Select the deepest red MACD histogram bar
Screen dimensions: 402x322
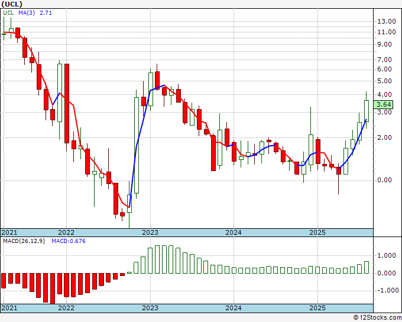(x=53, y=288)
